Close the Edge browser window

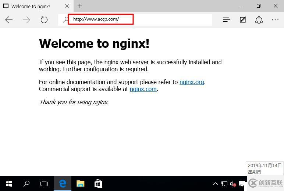coord(276,6)
